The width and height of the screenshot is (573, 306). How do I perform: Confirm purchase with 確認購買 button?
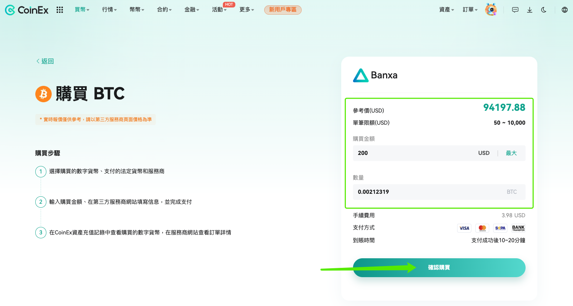click(x=439, y=268)
